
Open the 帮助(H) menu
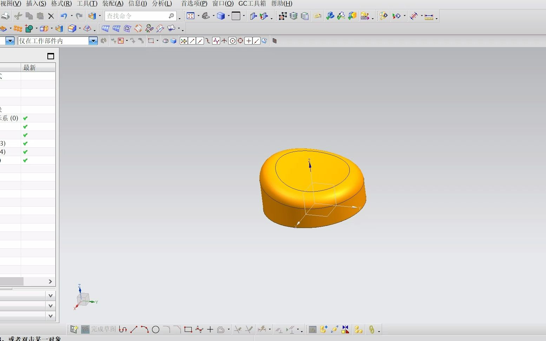(282, 4)
